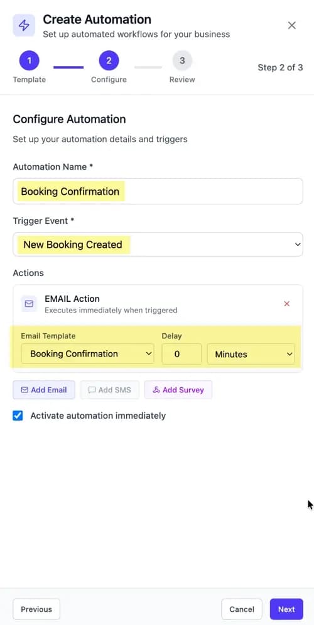Viewport: 314px width, 625px height.
Task: Click the lightning bolt automation icon
Action: 24,26
